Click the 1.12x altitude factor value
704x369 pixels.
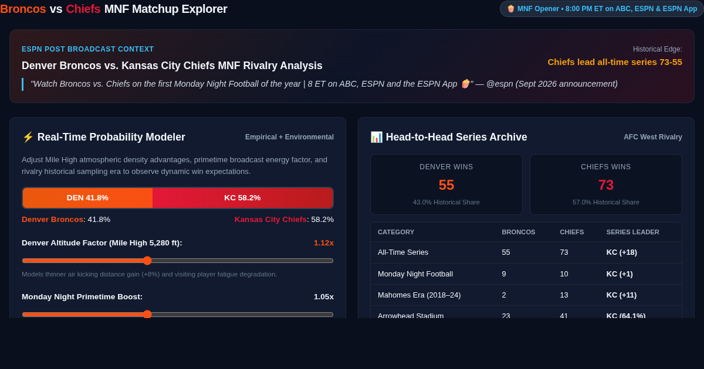click(x=324, y=243)
